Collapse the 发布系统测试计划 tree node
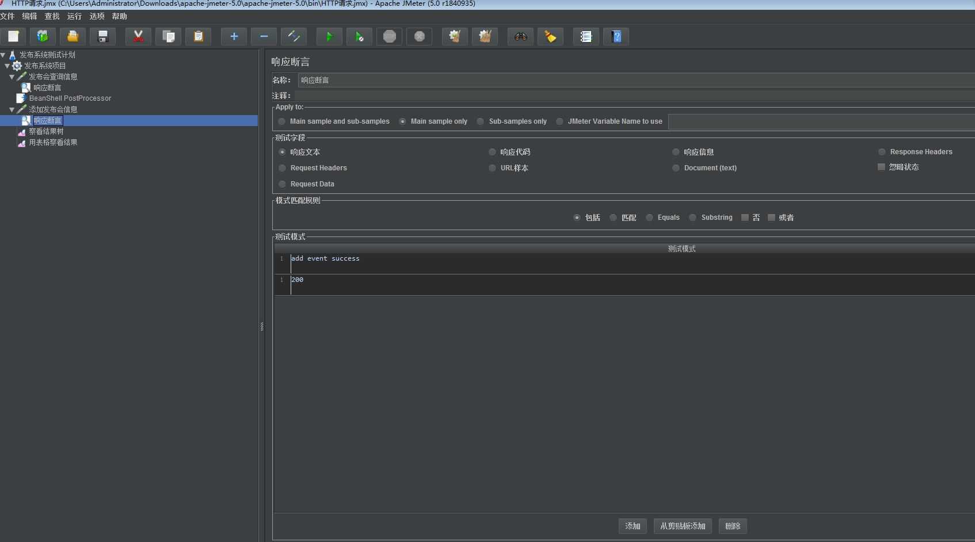 [x=3, y=55]
